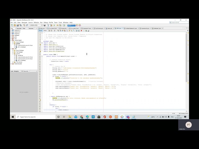Click the New Project toolbar icon

click(15, 25)
